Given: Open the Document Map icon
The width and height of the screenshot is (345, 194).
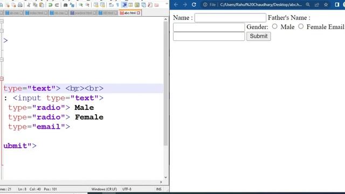Looking at the screenshot, I should [137, 5].
